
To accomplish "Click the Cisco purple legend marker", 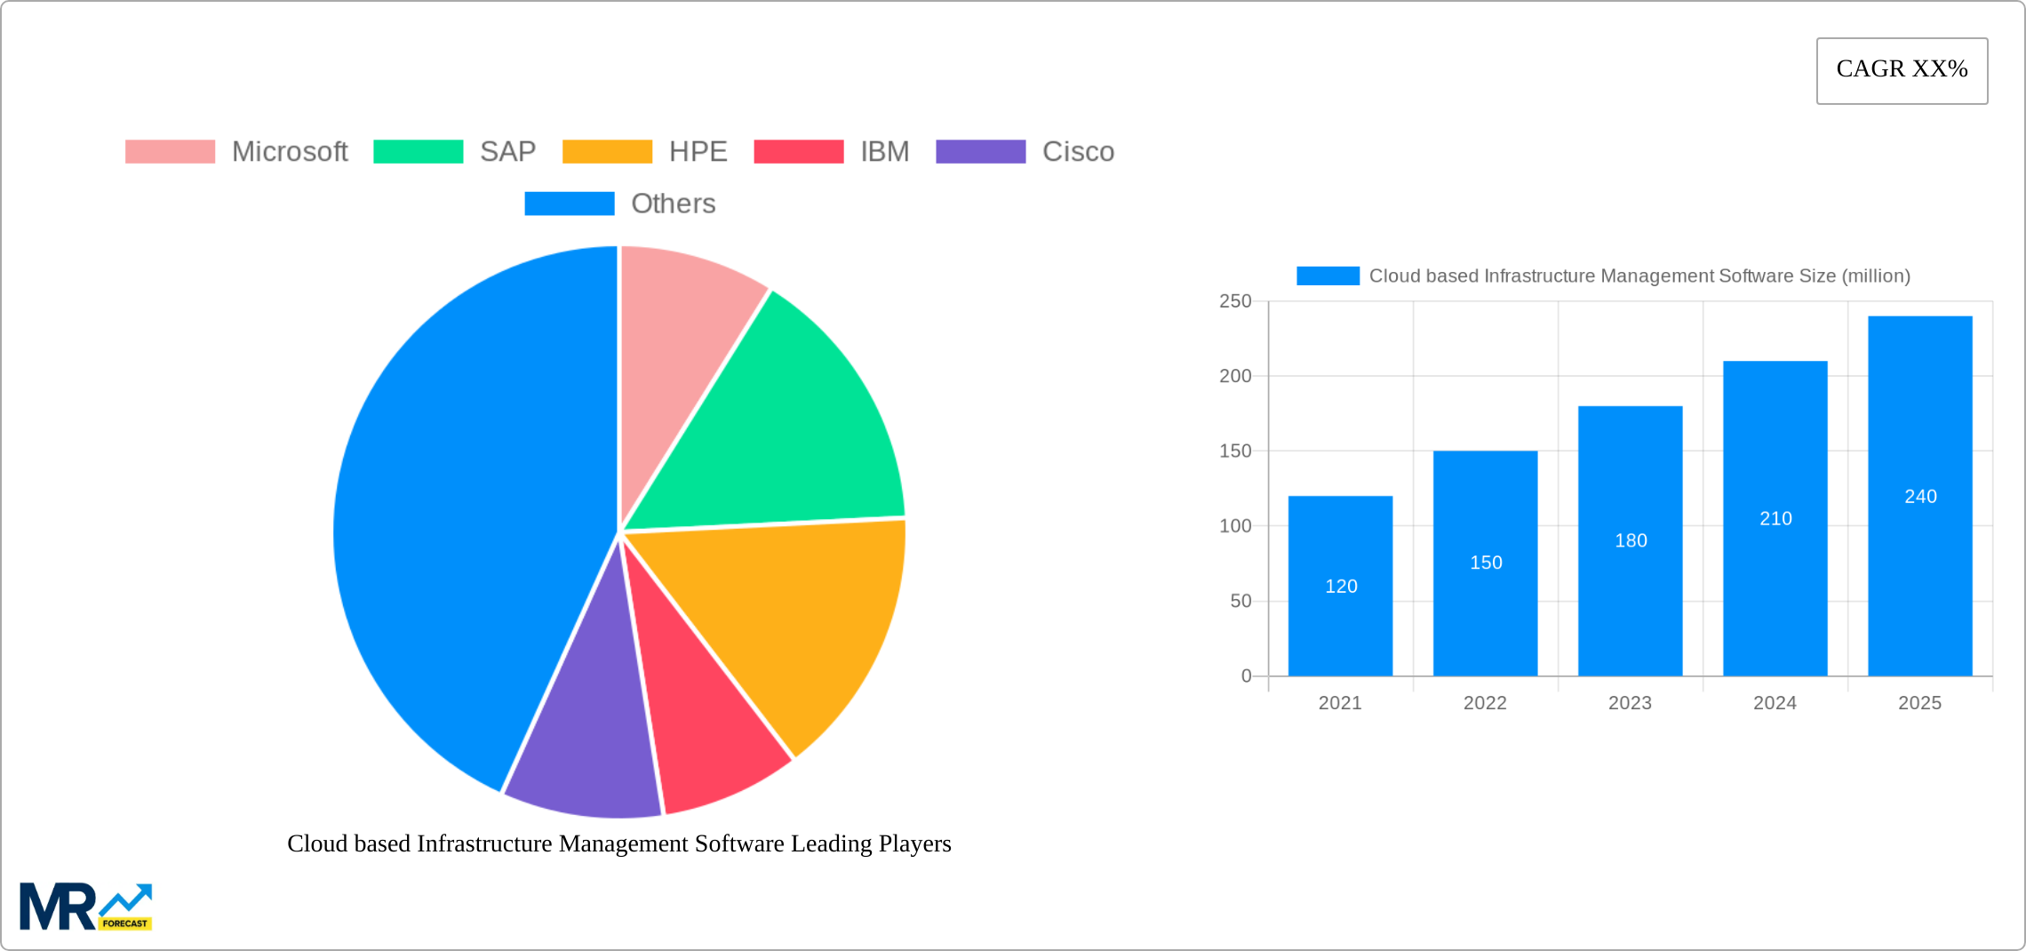I will (x=982, y=151).
